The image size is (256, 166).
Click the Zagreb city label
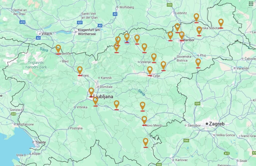pos(217,124)
